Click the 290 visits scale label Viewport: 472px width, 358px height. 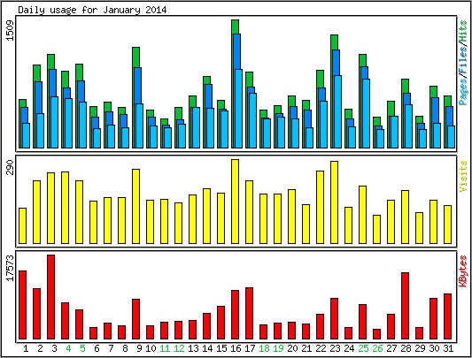(x=11, y=167)
